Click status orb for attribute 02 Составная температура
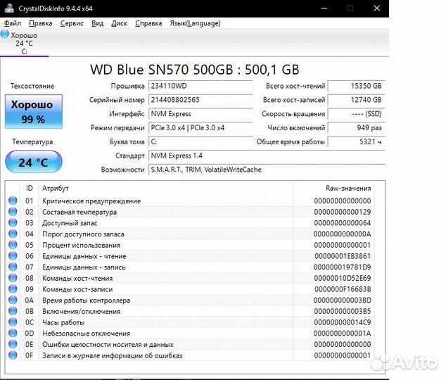 coord(13,212)
